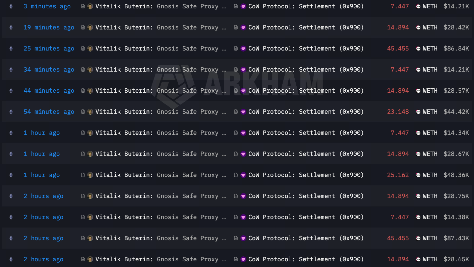This screenshot has width=474, height=267.
Task: Click the $86.84K USD value
Action: [456, 49]
